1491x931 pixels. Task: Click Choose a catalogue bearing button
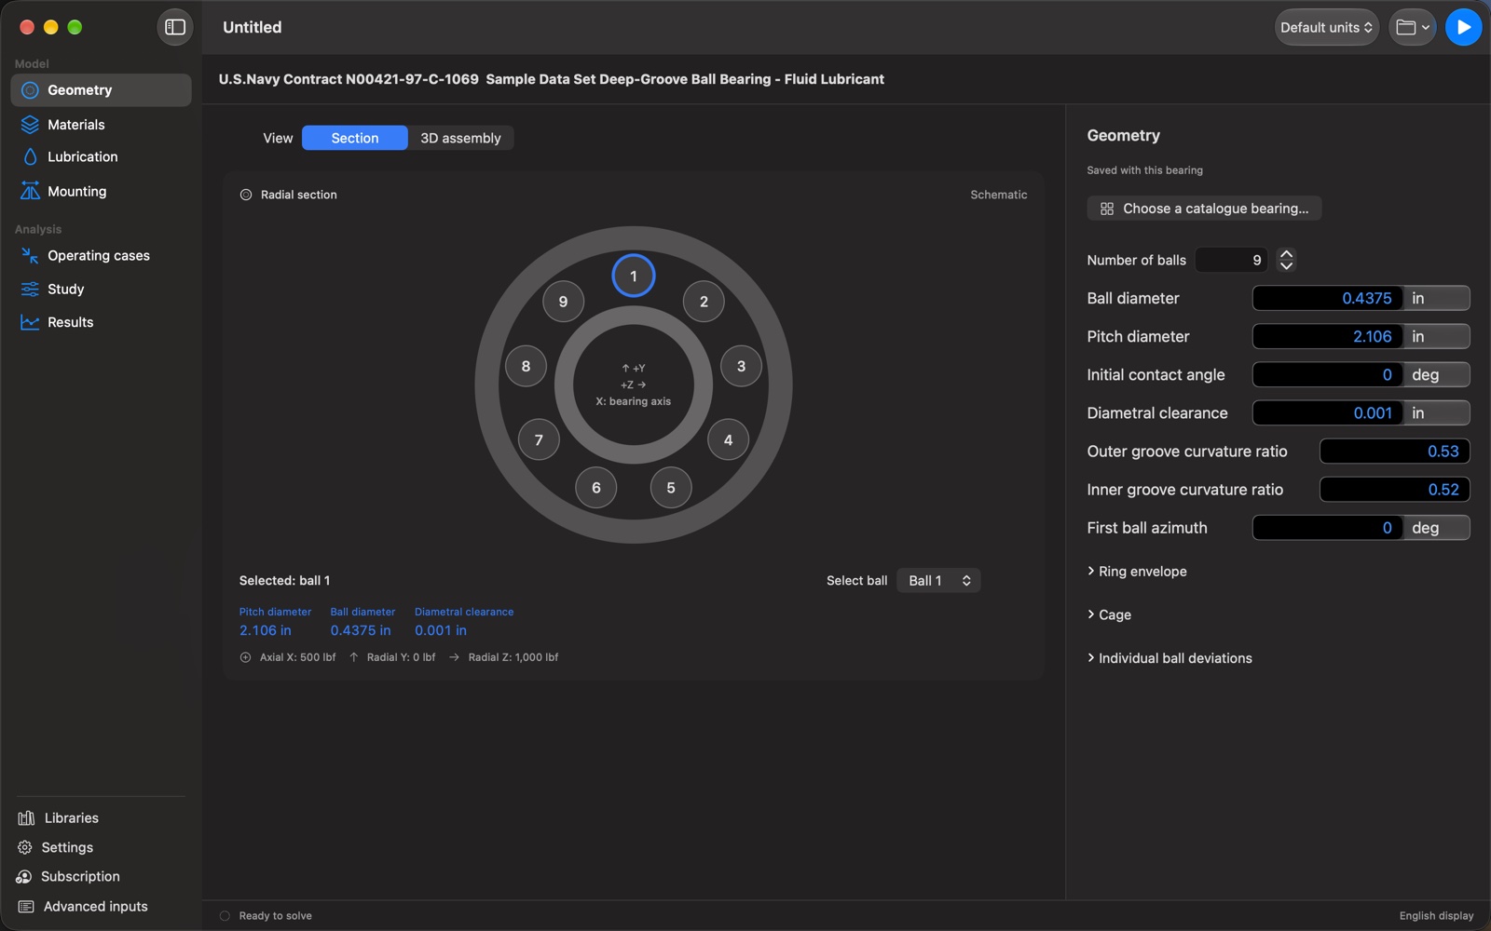click(1204, 209)
